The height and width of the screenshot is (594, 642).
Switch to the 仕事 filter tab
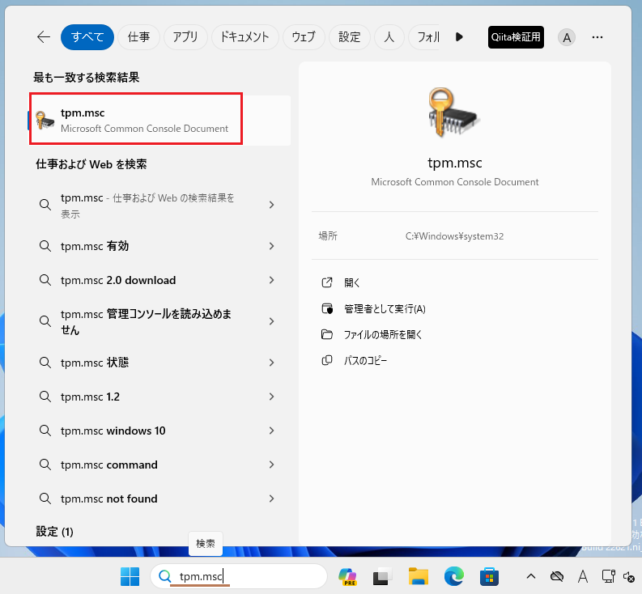coord(138,37)
